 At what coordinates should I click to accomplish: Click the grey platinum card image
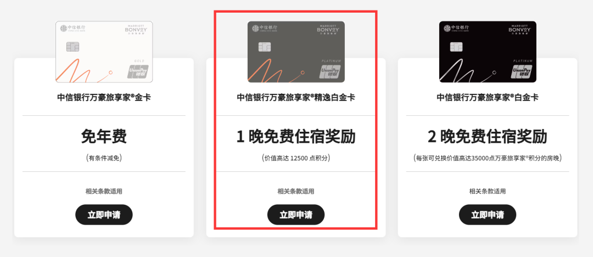tap(296, 52)
